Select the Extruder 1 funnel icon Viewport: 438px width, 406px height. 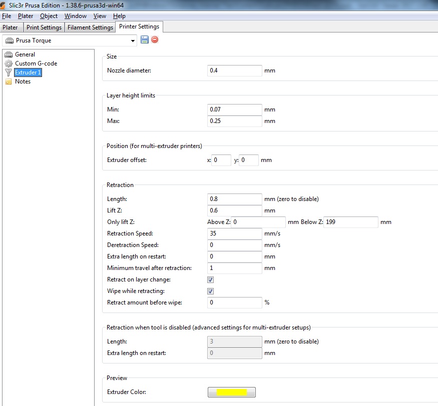point(9,72)
